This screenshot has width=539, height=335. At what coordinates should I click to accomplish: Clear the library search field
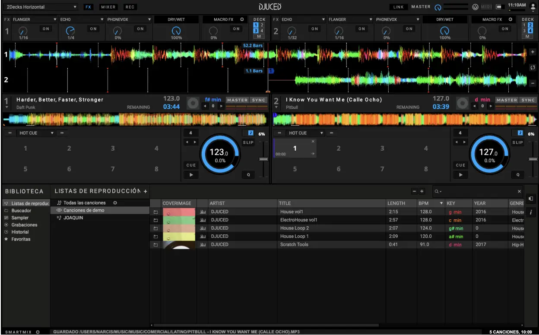pyautogui.click(x=519, y=191)
